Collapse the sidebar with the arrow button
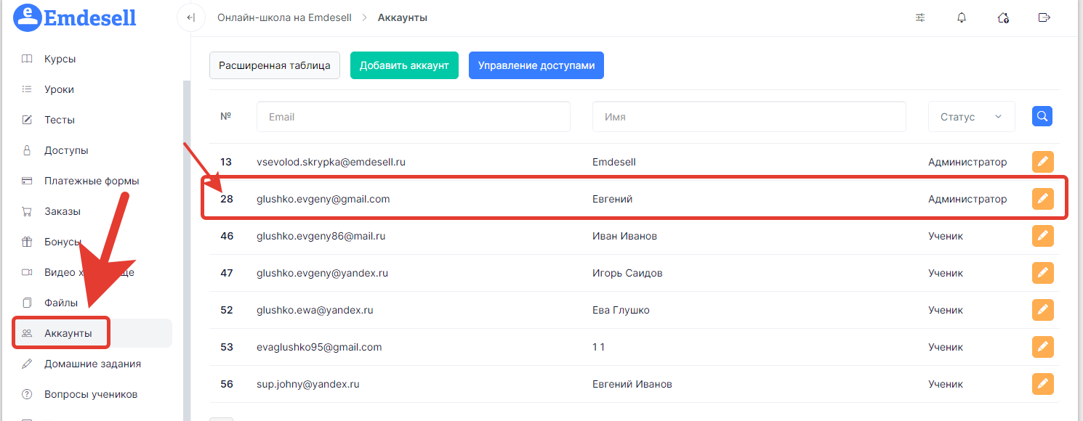Image resolution: width=1083 pixels, height=421 pixels. pyautogui.click(x=190, y=17)
